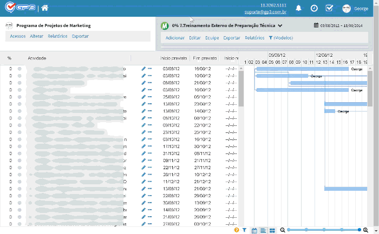
Task: Toggle the grid tile view button
Action: point(272,231)
